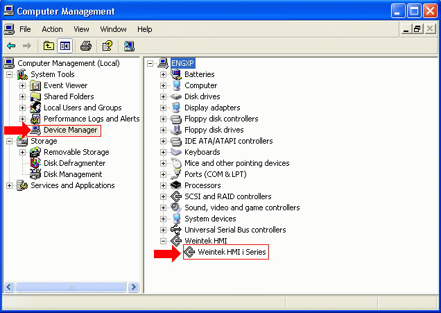Select the Weintek HMI i Series device

pos(232,252)
